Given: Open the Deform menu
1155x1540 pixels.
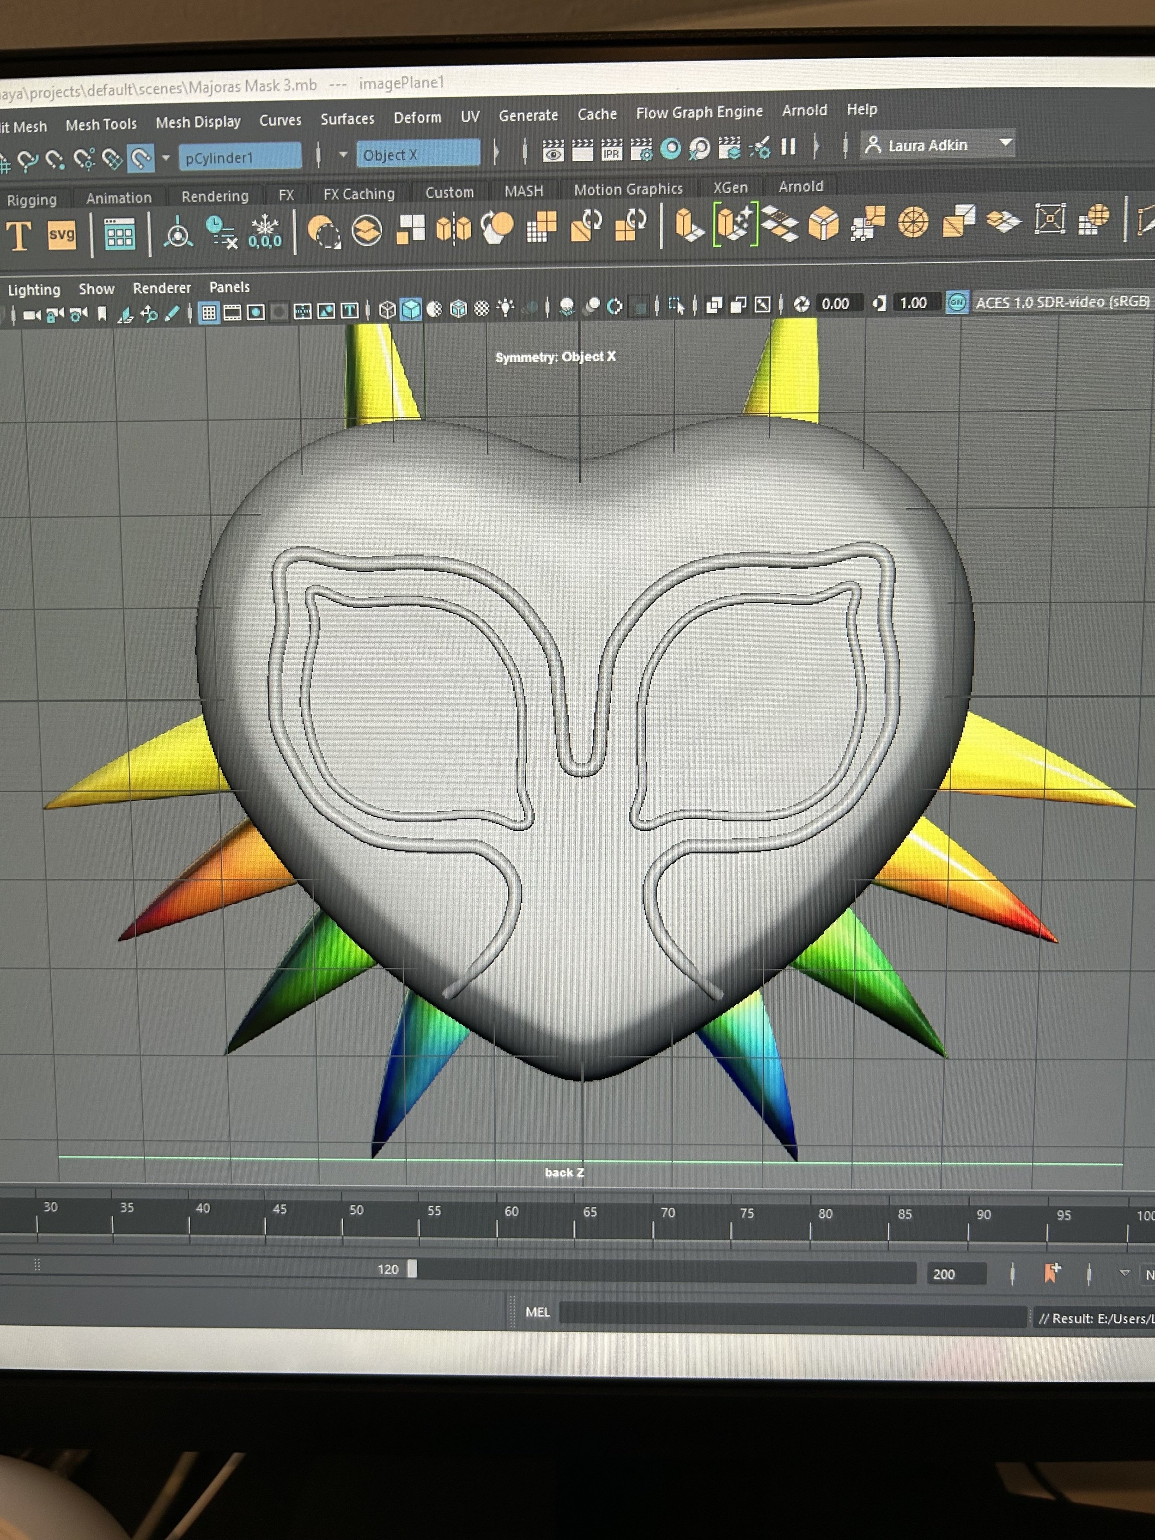Looking at the screenshot, I should tap(417, 118).
